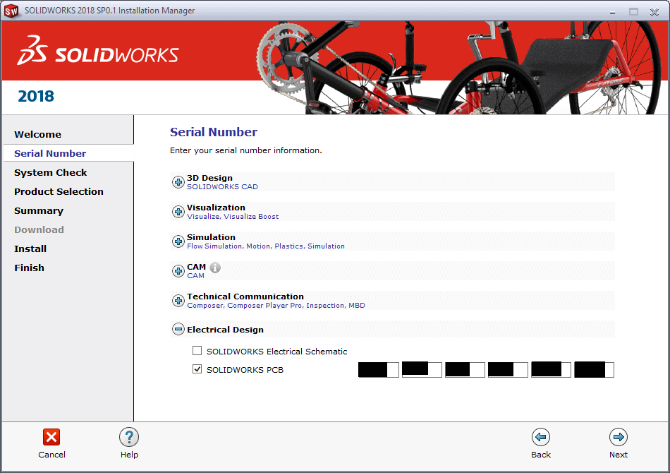Viewport: 670px width, 473px height.
Task: Select the Install step
Action: [x=30, y=249]
